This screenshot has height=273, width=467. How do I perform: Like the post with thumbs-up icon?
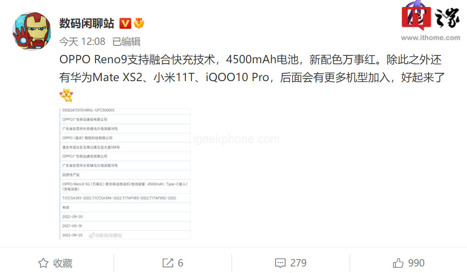coord(398,263)
